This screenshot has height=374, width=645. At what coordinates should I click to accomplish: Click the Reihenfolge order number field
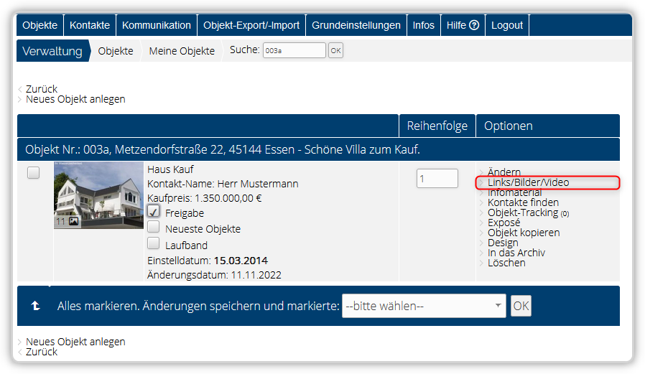tap(437, 178)
